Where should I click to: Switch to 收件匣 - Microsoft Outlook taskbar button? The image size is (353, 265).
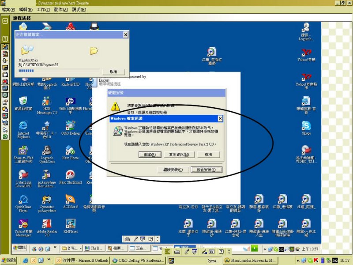[x=83, y=261]
